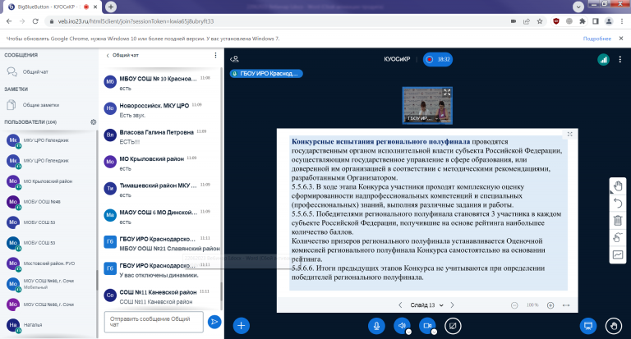Select the pan hand whiteboard tool
Viewport: 631px width, 339px height.
[x=618, y=185]
